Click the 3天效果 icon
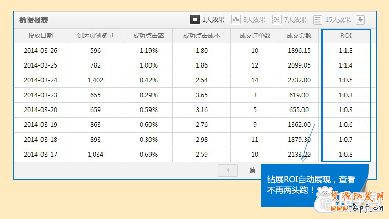The height and width of the screenshot is (219, 389). pos(236,20)
